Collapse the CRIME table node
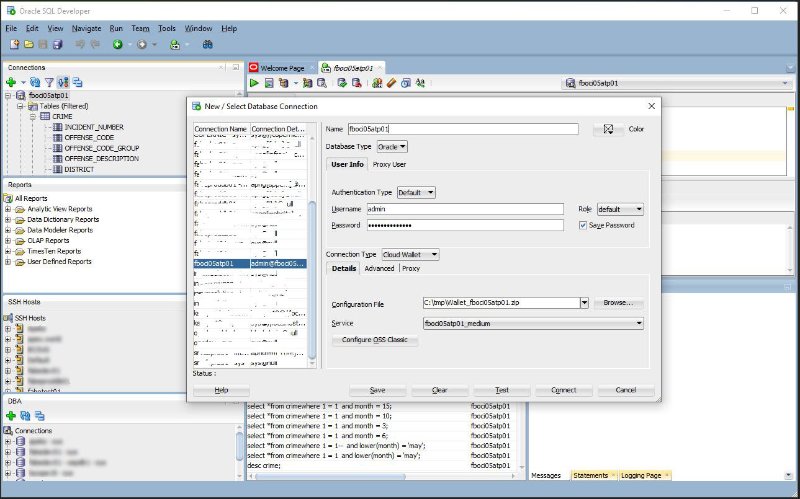Image resolution: width=800 pixels, height=499 pixels. (x=33, y=117)
